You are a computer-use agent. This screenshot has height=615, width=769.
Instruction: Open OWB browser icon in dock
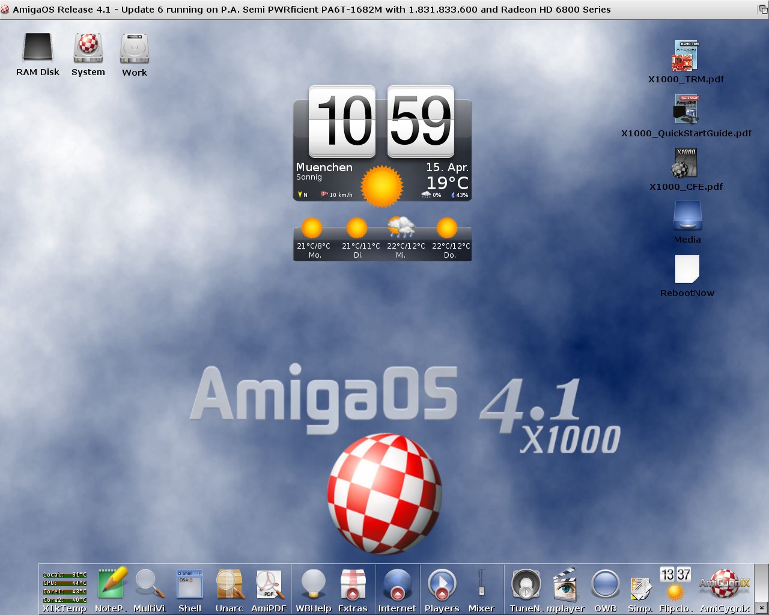click(x=605, y=584)
